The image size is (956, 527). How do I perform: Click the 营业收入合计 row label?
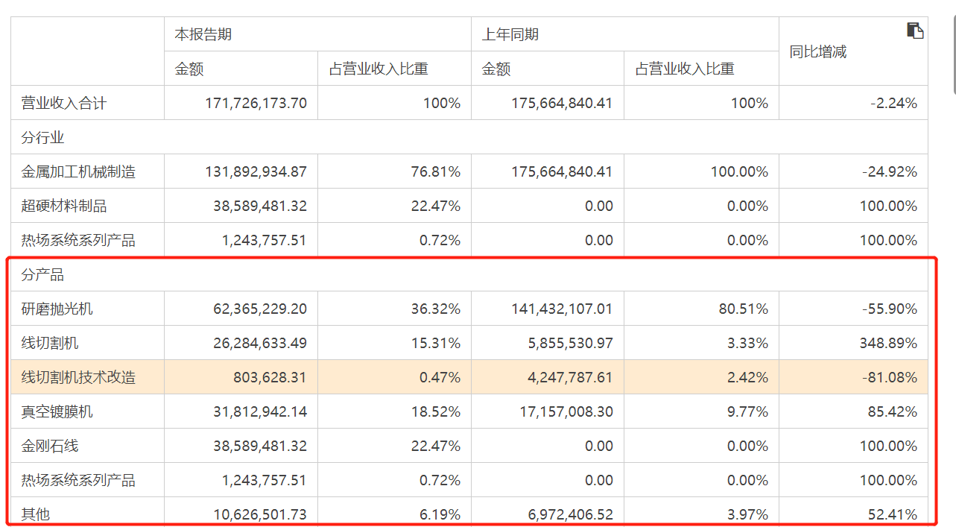pos(64,103)
